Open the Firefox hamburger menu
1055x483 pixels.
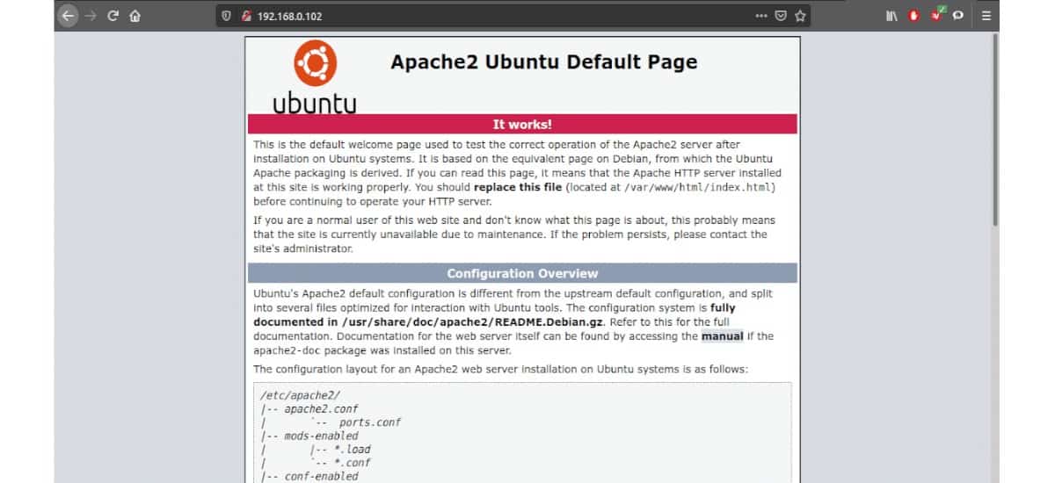point(986,16)
